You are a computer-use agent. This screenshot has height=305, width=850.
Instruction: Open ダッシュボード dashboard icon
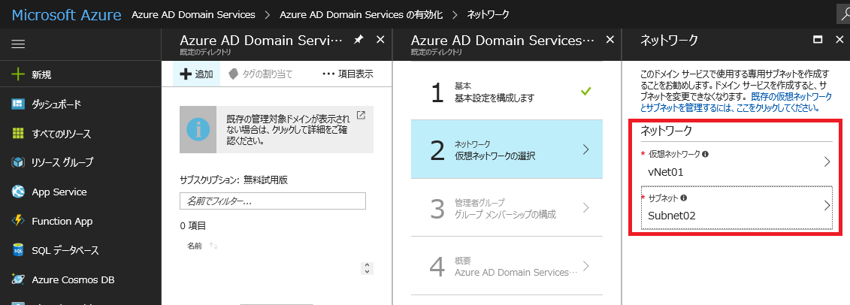19,104
